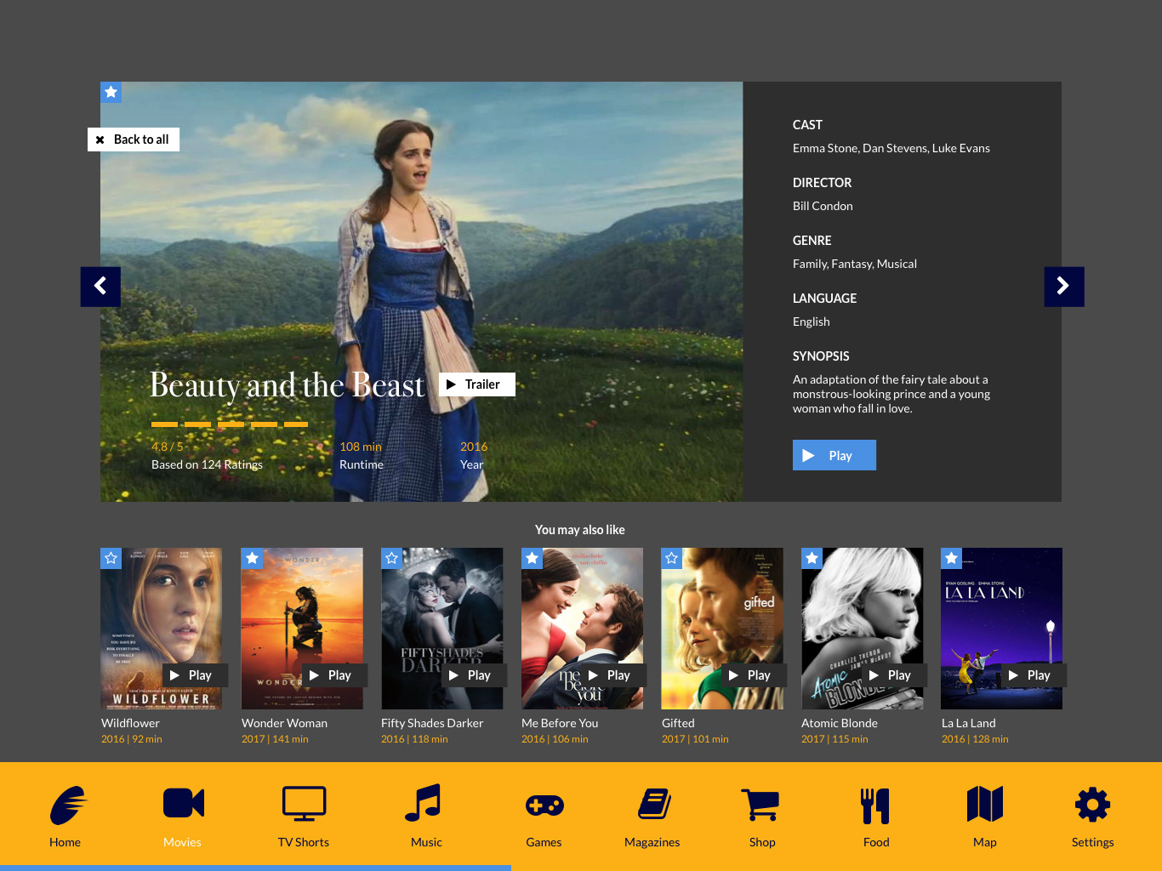Select the Gifted title text

(x=678, y=723)
